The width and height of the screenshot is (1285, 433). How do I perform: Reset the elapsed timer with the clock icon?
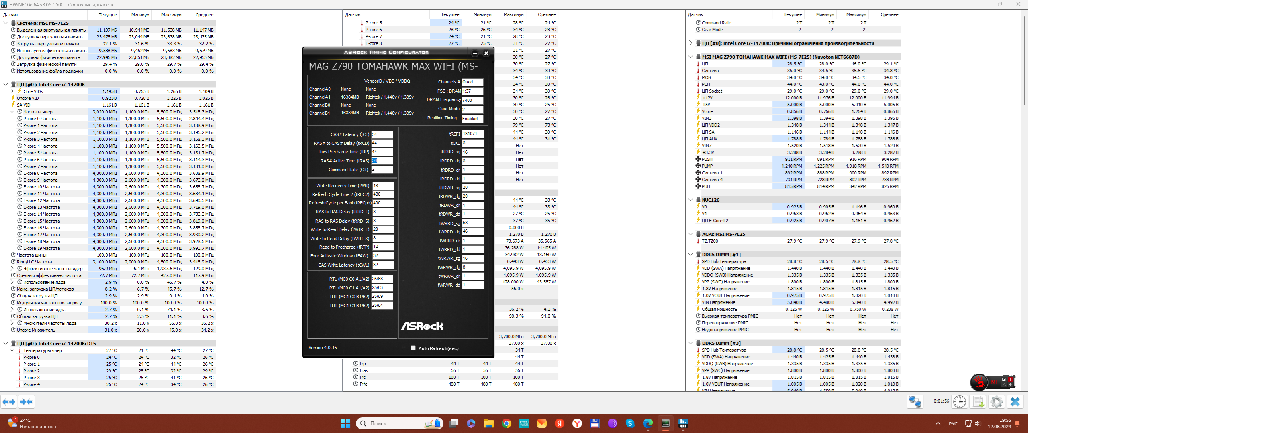(x=960, y=402)
